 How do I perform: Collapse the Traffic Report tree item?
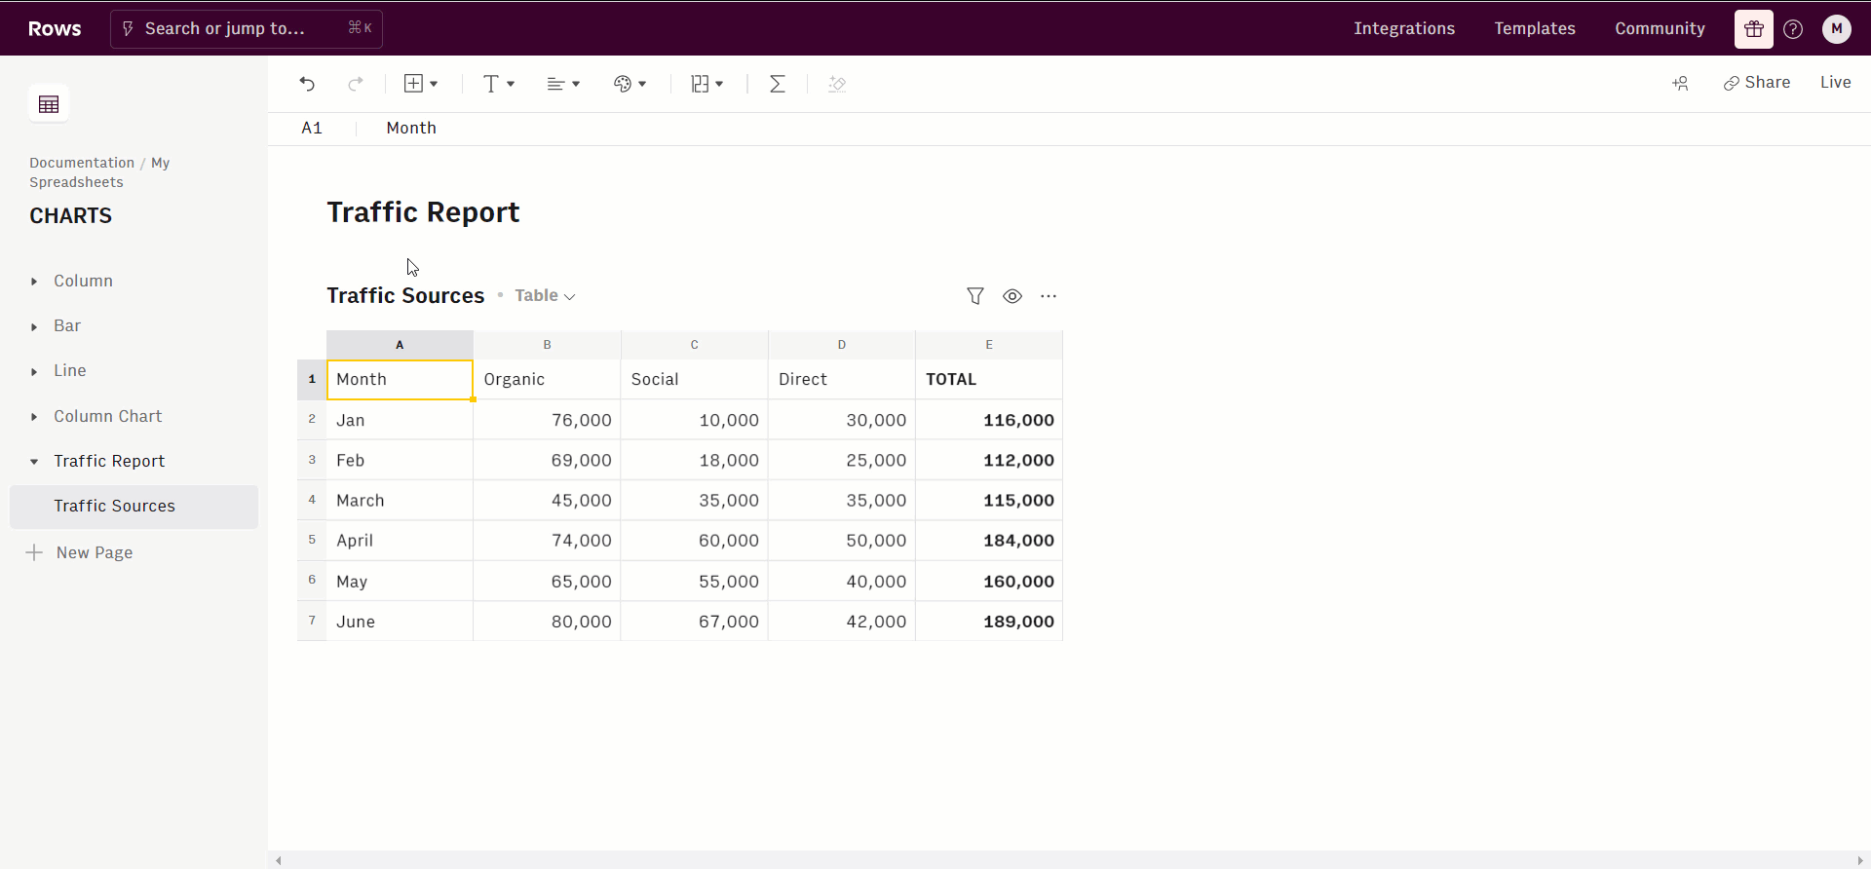(x=34, y=462)
